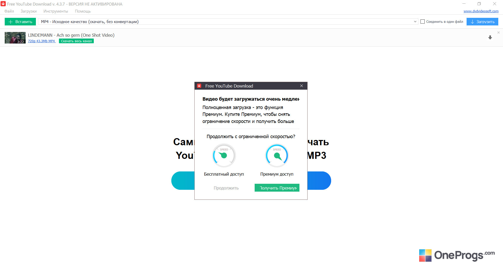Visit the www.dvdvideosoft.com link

point(481,11)
